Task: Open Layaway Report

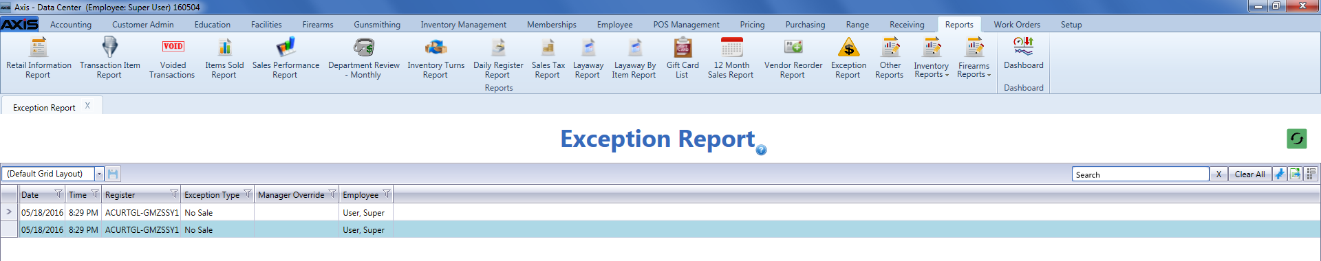Action: tap(588, 58)
